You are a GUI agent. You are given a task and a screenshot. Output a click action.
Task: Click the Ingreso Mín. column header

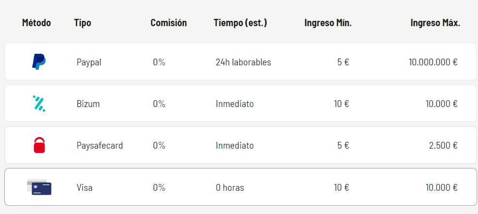coord(328,23)
